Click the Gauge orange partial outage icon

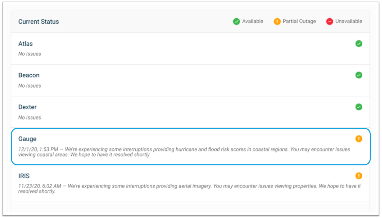click(x=359, y=139)
